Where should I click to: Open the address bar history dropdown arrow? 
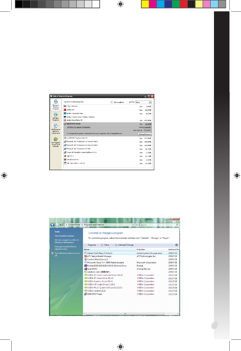[133, 225]
